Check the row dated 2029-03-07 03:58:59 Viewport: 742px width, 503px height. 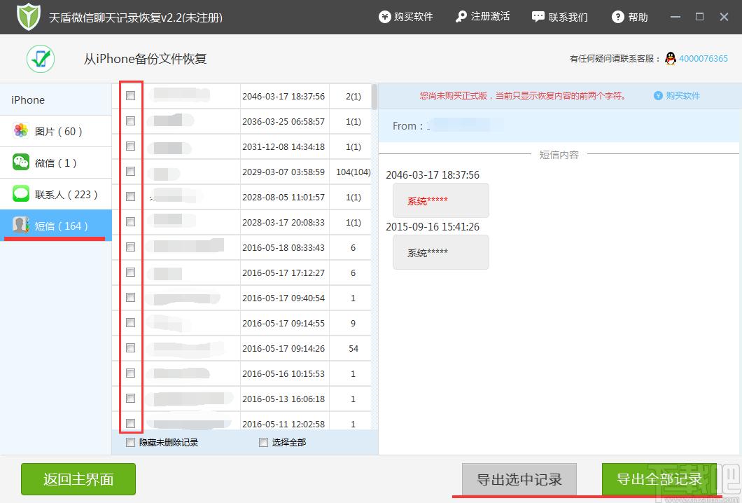(131, 171)
